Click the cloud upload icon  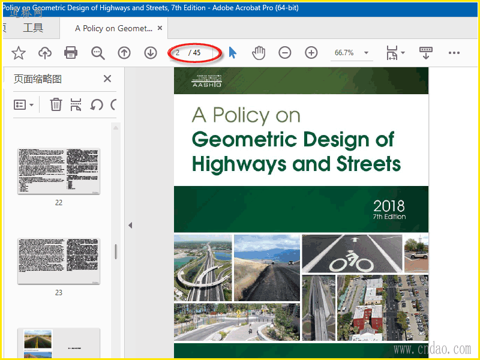45,53
